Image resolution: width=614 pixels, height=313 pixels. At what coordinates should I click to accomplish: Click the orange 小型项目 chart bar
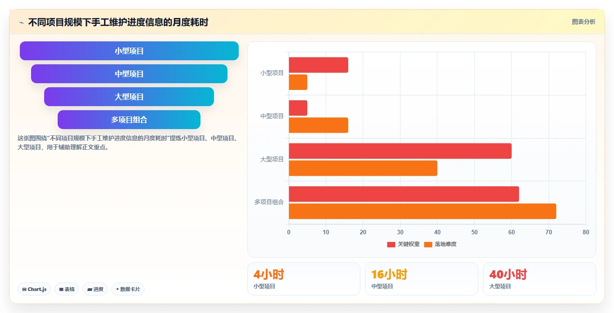(x=298, y=82)
